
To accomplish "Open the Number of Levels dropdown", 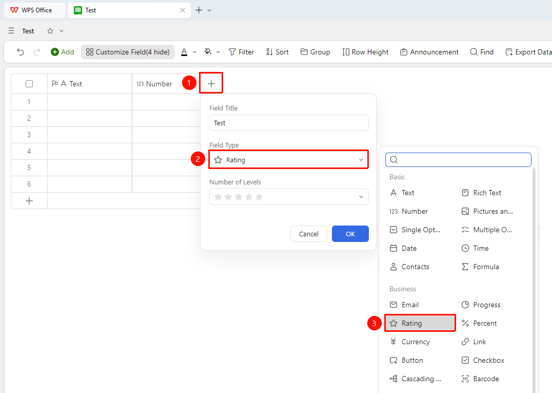I will click(289, 197).
